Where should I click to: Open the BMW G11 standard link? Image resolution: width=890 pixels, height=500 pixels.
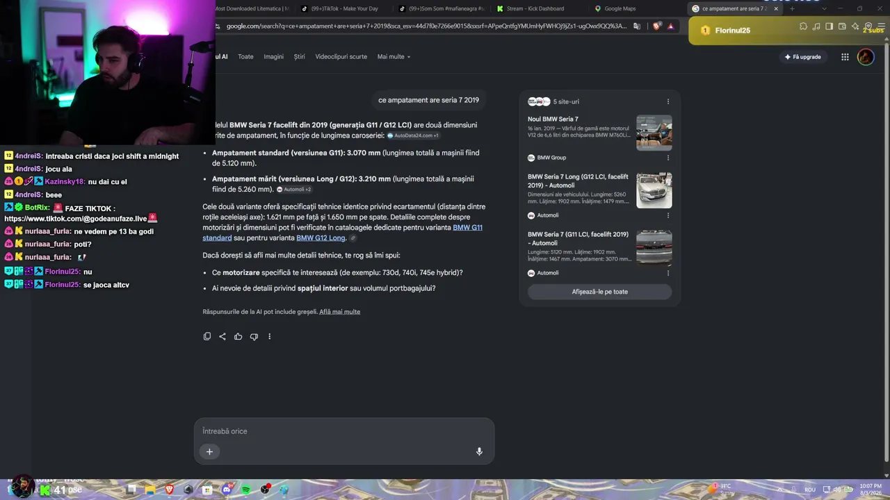[x=343, y=233]
